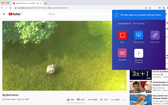168x105 pixels.
Task: Start Share Screen in Vivi popup
Action: point(139,35)
